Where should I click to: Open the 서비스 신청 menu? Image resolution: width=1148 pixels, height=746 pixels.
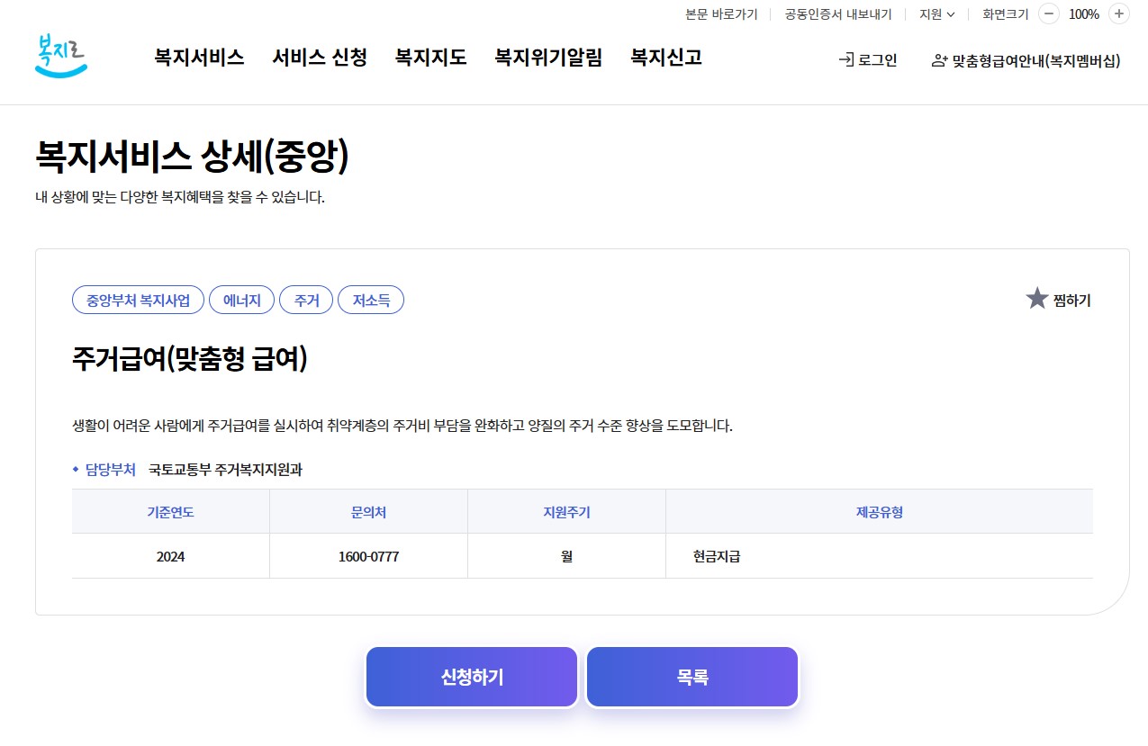tap(320, 56)
